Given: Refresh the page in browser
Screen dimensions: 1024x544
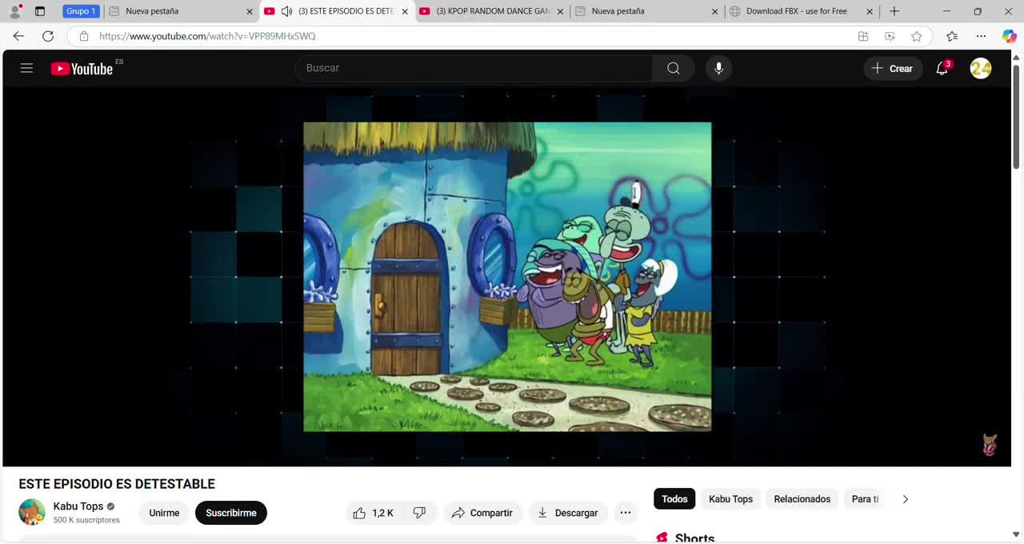Looking at the screenshot, I should click(48, 36).
